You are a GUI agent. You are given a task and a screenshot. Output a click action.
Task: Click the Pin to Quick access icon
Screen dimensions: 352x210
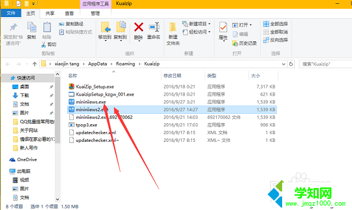pyautogui.click(x=13, y=27)
